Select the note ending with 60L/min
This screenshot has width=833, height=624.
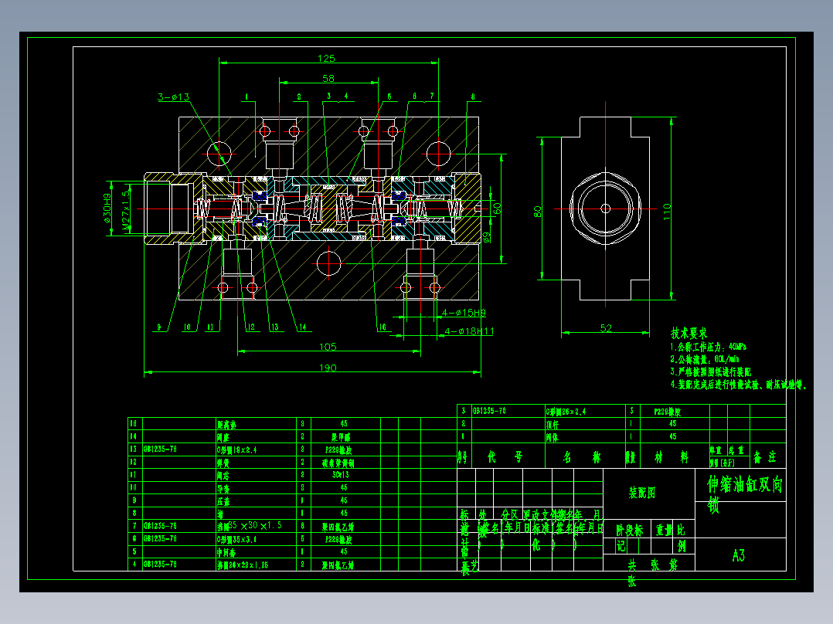pos(705,359)
